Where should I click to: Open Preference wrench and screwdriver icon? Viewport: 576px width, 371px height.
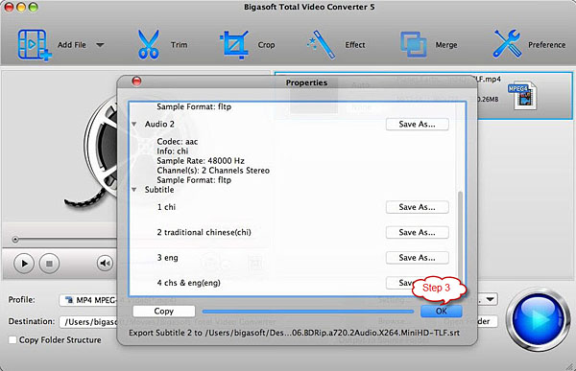click(x=507, y=44)
